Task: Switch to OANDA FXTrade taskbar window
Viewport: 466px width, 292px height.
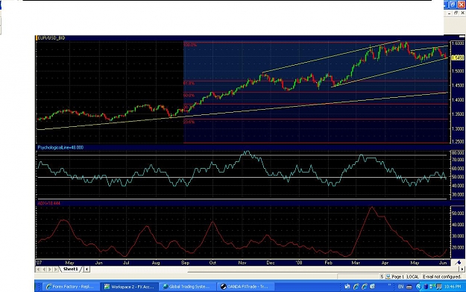Action: click(245, 287)
